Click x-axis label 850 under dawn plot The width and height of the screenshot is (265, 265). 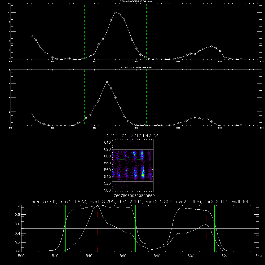(x=178, y=62)
